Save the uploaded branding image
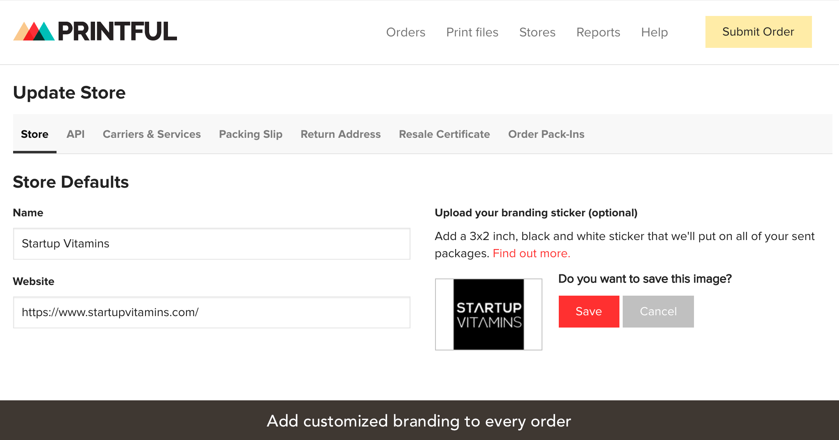839x440 pixels. click(x=589, y=312)
